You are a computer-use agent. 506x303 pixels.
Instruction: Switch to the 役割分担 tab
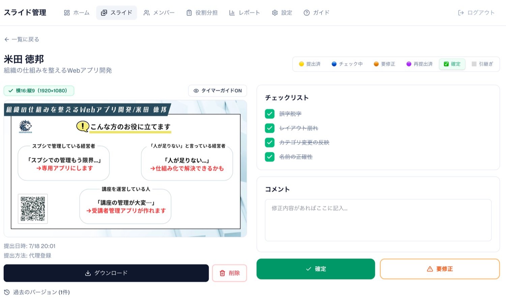pyautogui.click(x=202, y=13)
